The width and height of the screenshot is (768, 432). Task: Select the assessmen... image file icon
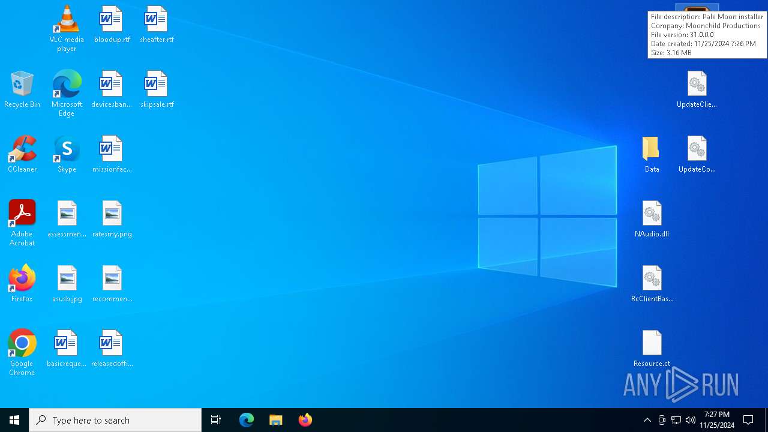point(67,219)
